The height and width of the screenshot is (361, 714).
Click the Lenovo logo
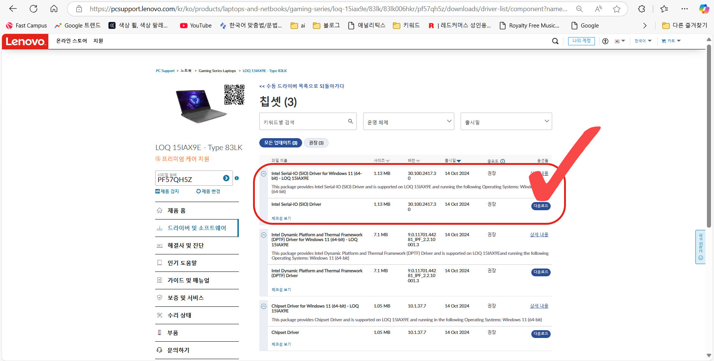pos(25,41)
